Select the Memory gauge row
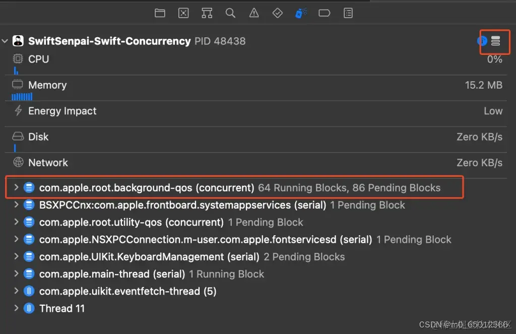This screenshot has width=516, height=334. point(255,89)
